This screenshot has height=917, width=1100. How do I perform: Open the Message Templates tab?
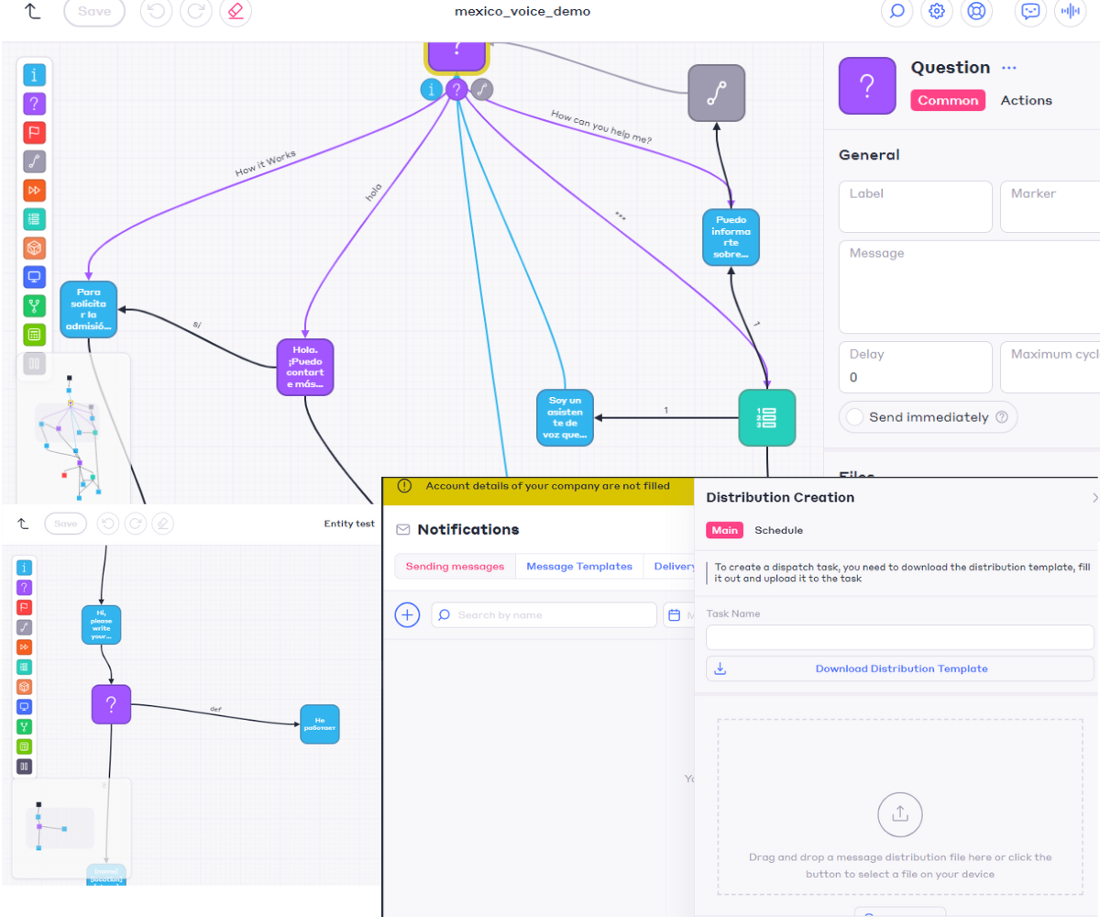click(578, 567)
